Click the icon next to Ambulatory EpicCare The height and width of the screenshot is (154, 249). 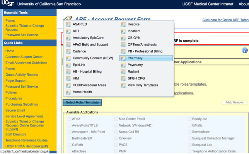pos(68,38)
